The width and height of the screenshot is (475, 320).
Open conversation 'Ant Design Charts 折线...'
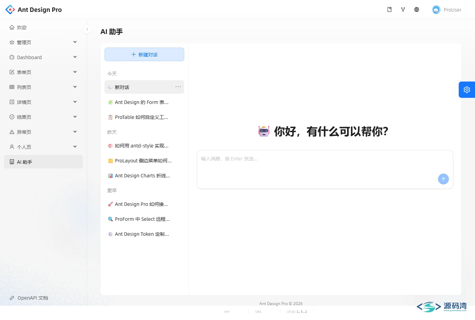click(144, 176)
